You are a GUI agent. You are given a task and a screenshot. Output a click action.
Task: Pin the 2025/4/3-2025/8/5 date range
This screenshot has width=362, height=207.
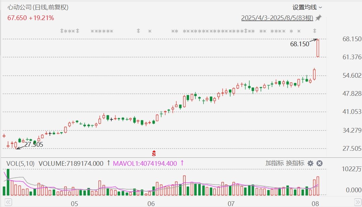click(x=319, y=18)
